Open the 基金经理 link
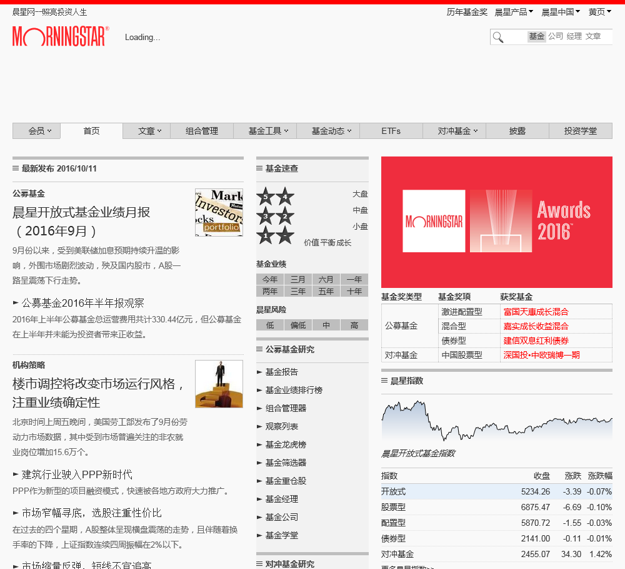The width and height of the screenshot is (625, 569). coord(282,499)
